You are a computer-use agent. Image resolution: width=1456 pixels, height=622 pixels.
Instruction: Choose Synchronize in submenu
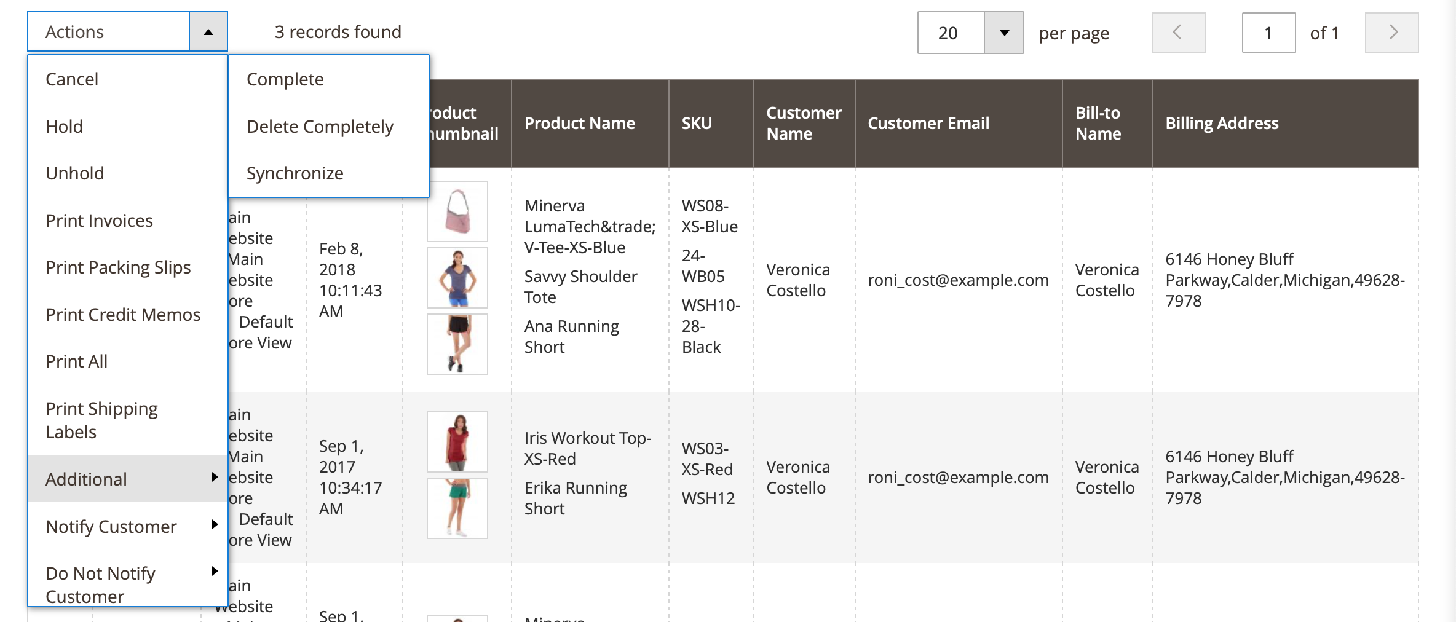click(329, 173)
